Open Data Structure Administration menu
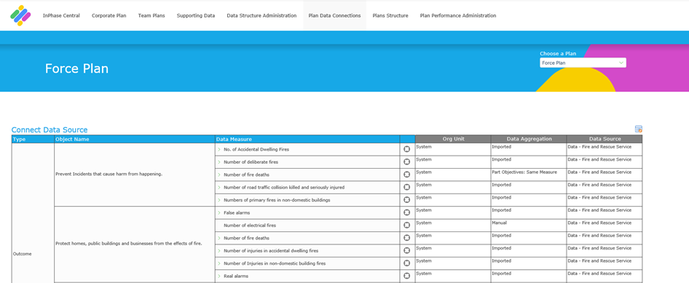This screenshot has height=283, width=689. [x=261, y=15]
